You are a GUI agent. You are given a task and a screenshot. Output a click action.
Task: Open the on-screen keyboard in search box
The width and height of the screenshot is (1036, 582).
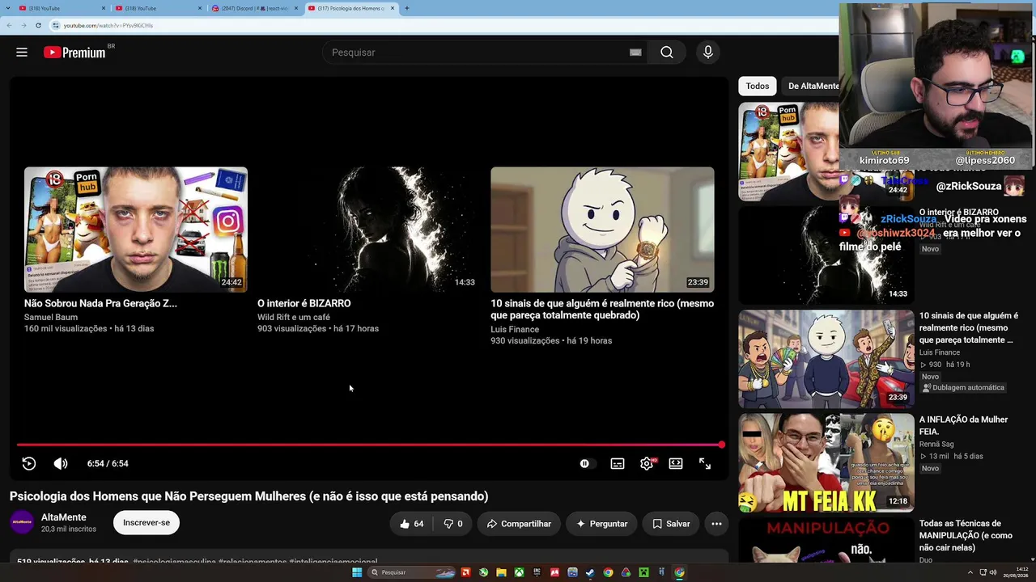[635, 53]
